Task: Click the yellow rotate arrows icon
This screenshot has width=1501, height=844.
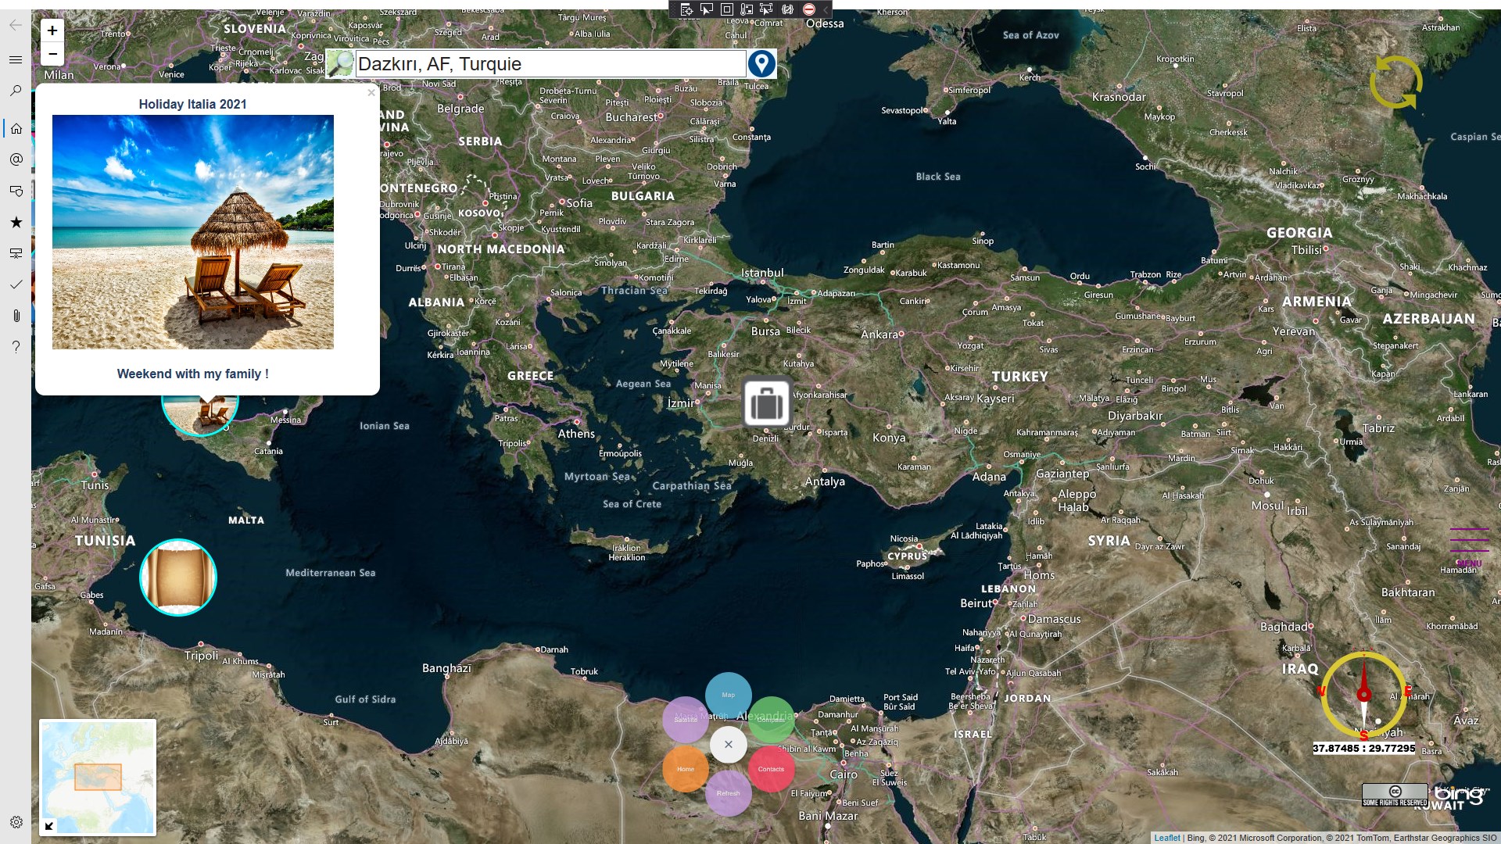Action: (x=1395, y=82)
